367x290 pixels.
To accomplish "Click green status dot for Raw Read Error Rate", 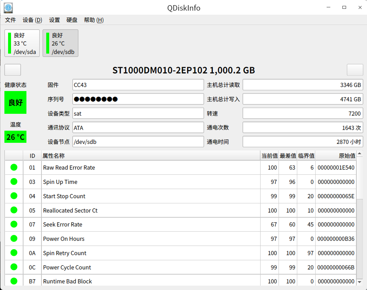I will click(14, 167).
